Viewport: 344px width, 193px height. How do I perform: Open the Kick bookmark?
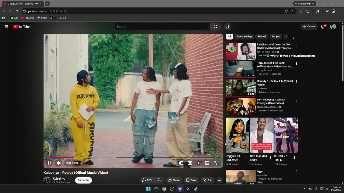coord(15,18)
